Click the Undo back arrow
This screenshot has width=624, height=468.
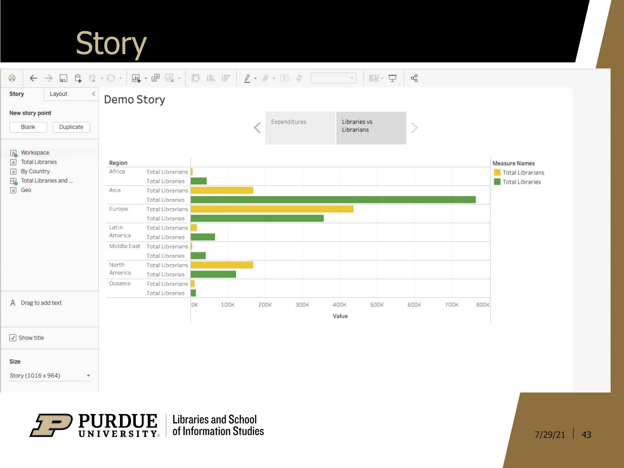(33, 78)
